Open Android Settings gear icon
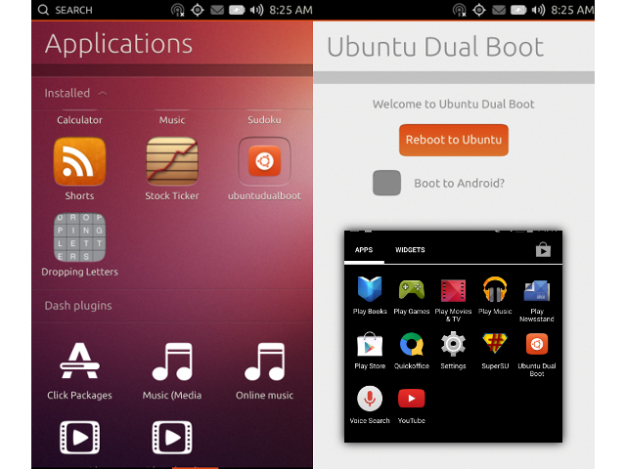Viewport: 626px width, 469px height. click(453, 344)
